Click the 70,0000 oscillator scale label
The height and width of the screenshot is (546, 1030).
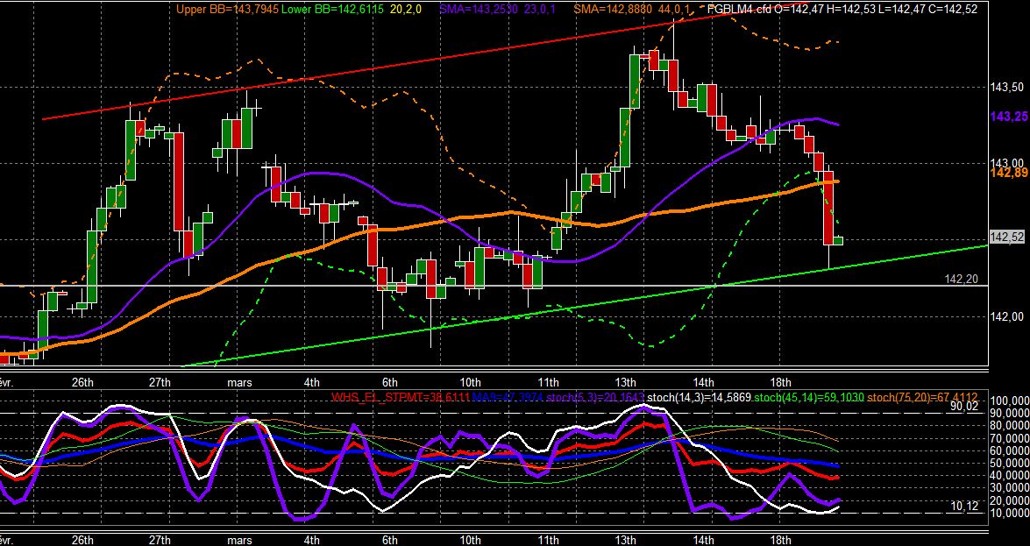(1010, 438)
